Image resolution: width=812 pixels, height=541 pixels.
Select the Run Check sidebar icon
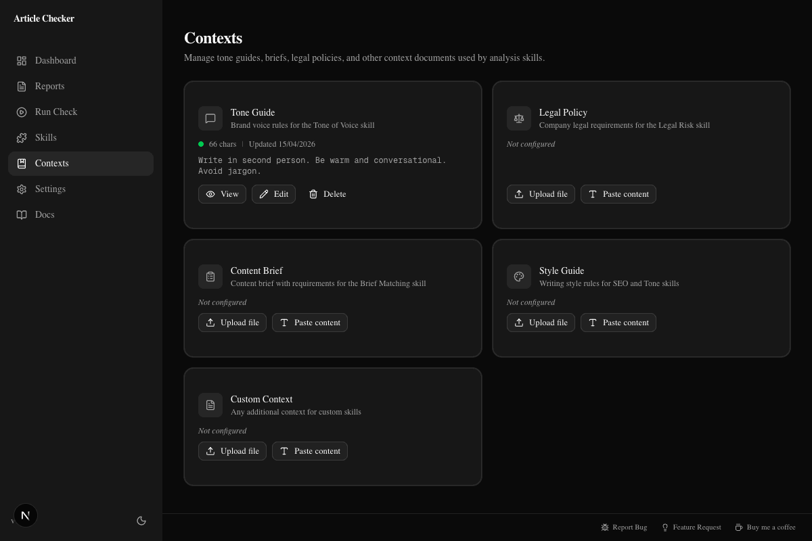(x=22, y=112)
